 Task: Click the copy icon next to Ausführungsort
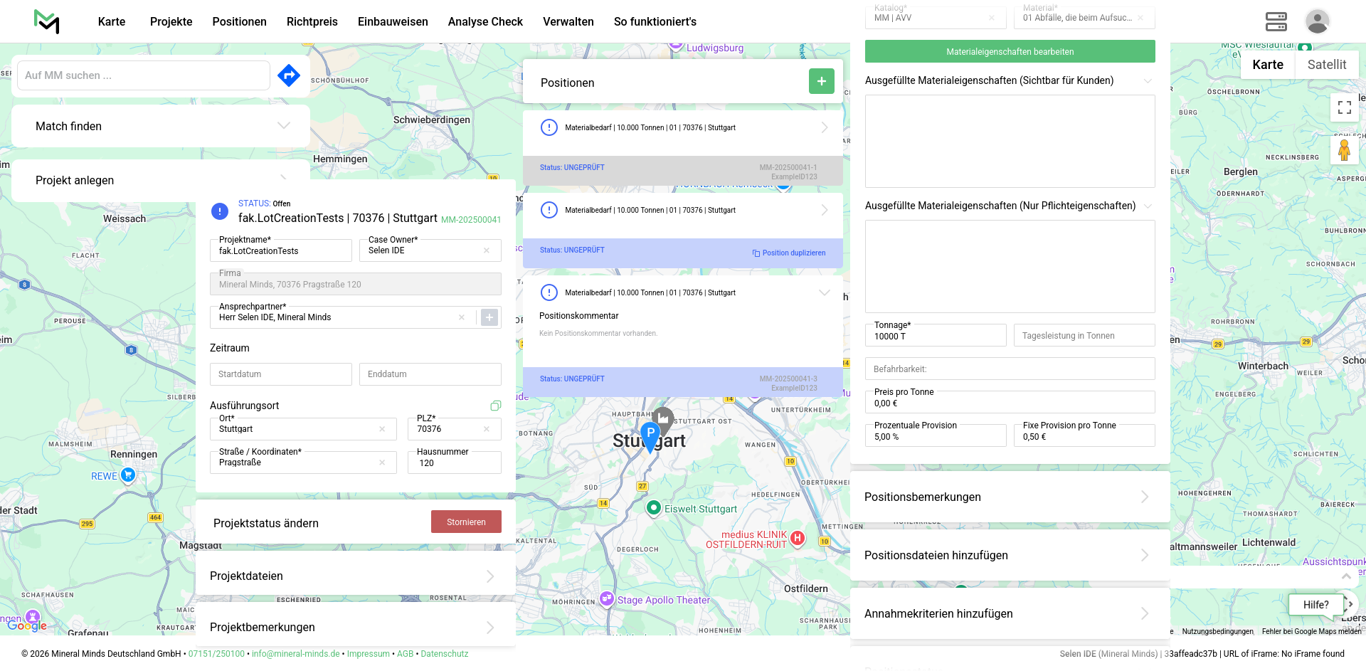(496, 406)
